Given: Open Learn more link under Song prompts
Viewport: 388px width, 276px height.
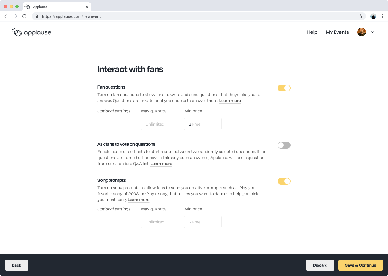Looking at the screenshot, I should [139, 200].
